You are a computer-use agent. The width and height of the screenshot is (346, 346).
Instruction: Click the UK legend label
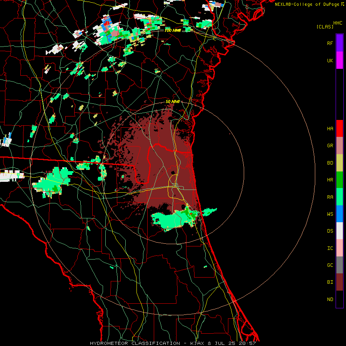[330, 61]
